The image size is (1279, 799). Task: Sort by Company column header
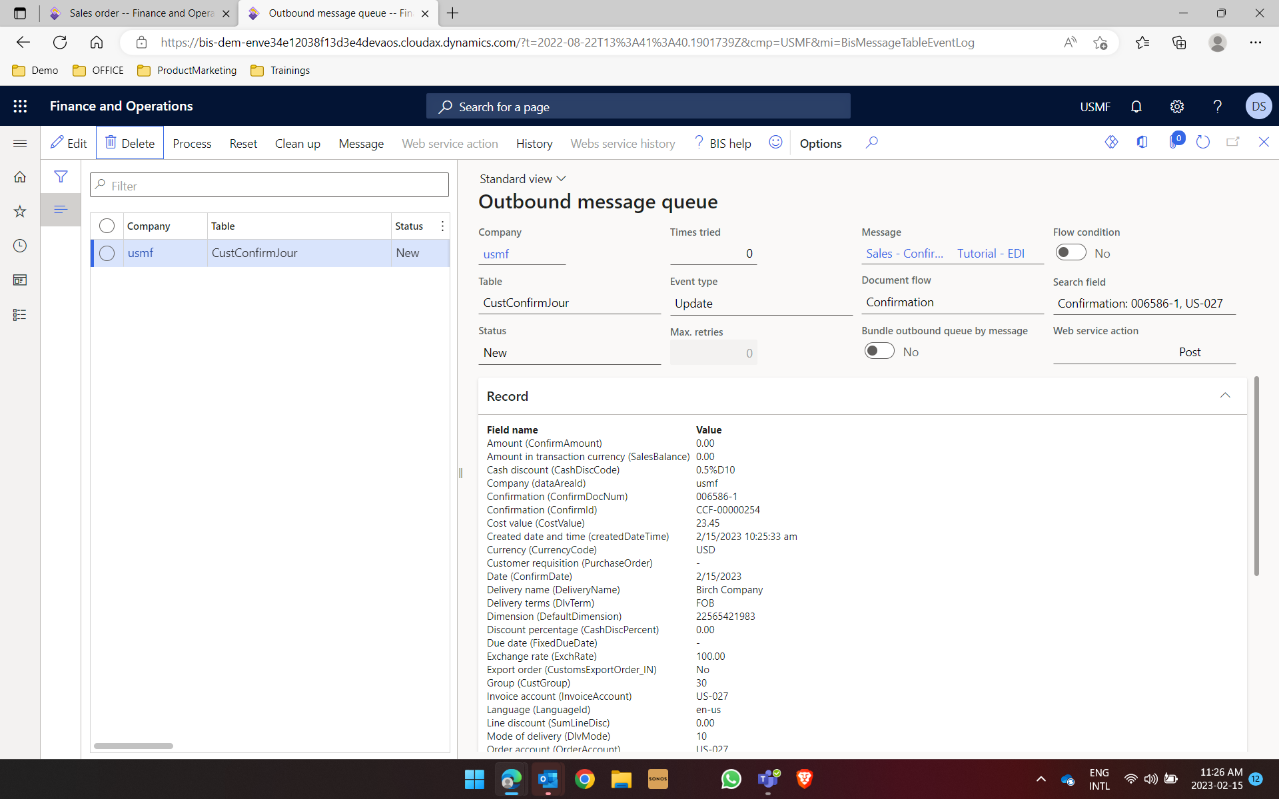click(x=165, y=226)
